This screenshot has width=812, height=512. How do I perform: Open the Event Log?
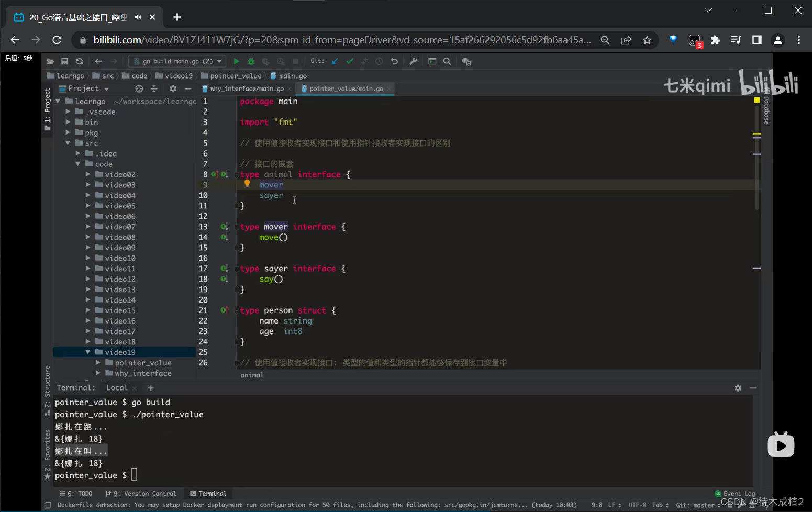[735, 494]
